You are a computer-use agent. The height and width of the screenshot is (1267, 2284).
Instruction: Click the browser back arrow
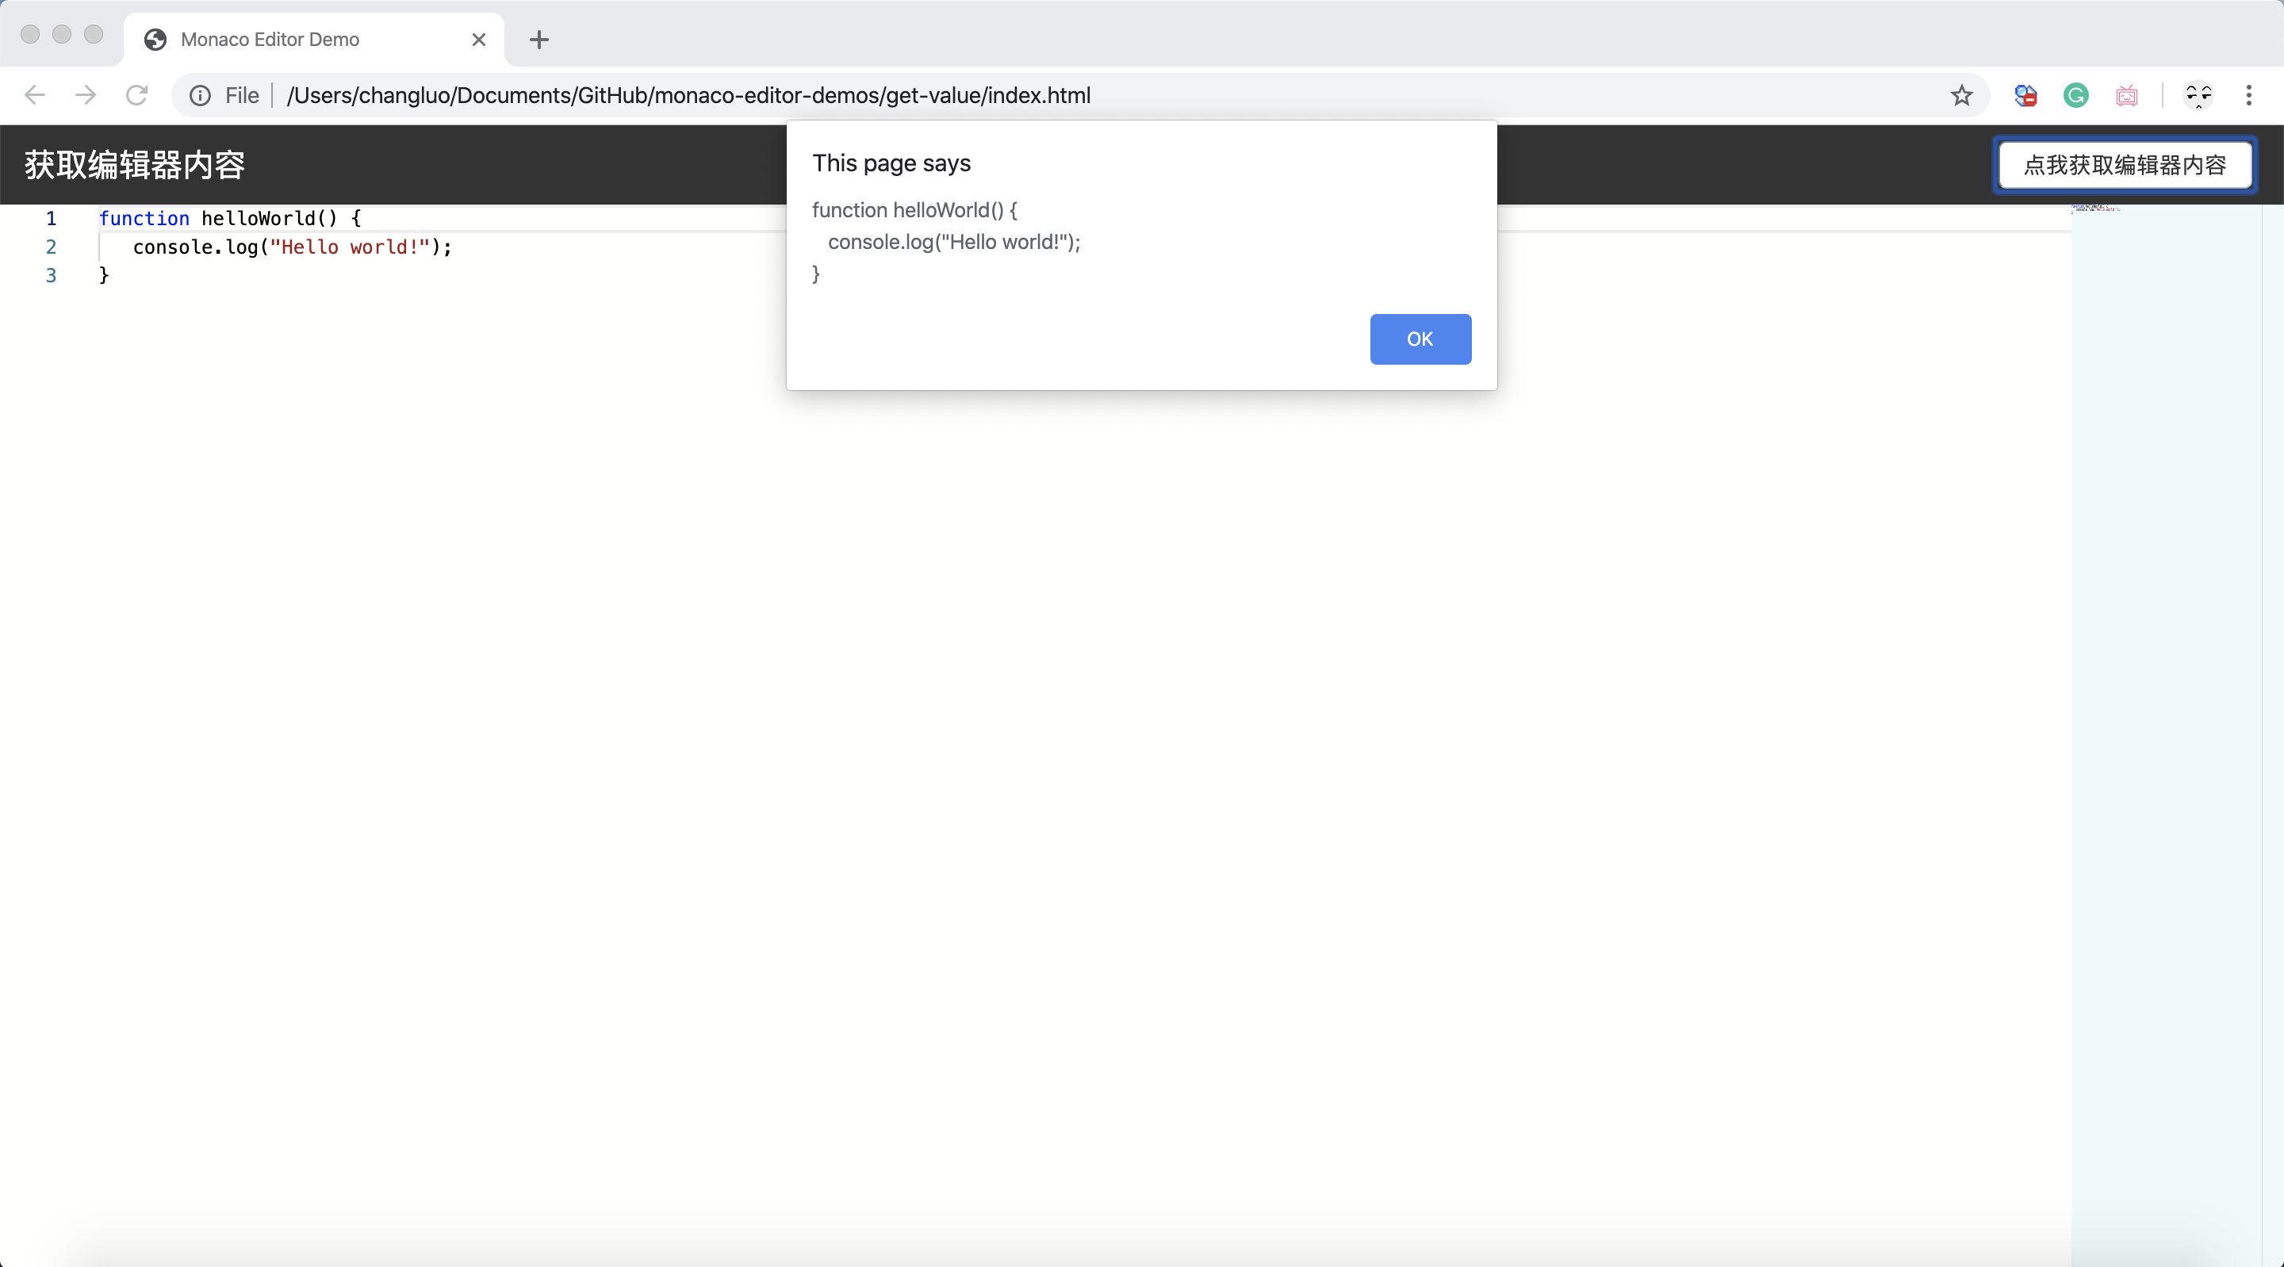pyautogui.click(x=35, y=95)
